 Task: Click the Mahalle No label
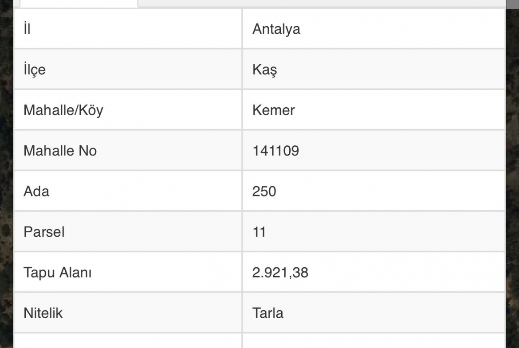pyautogui.click(x=60, y=151)
